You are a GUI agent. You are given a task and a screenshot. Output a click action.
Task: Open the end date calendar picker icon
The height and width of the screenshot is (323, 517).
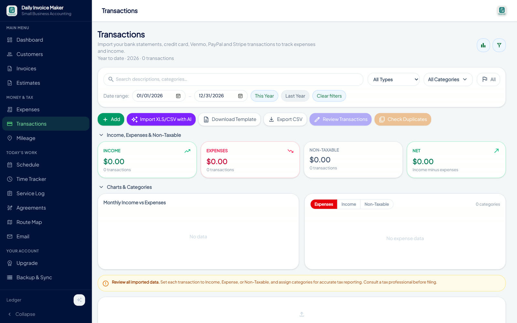[240, 96]
